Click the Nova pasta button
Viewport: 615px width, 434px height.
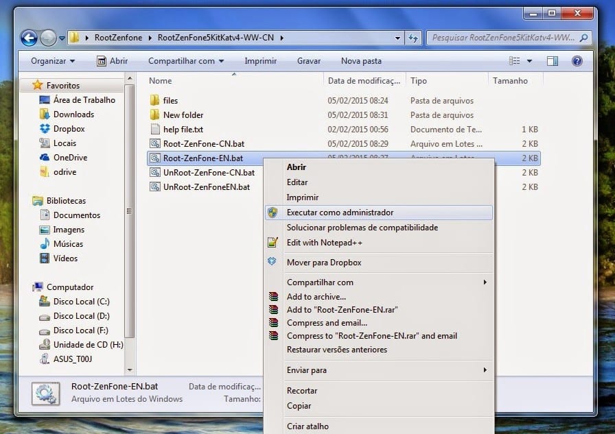point(361,61)
